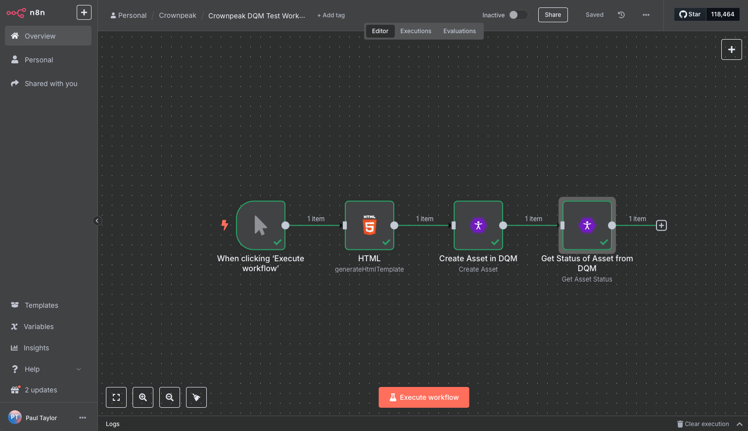
Task: Switch to the Editor tab
Action: [380, 31]
